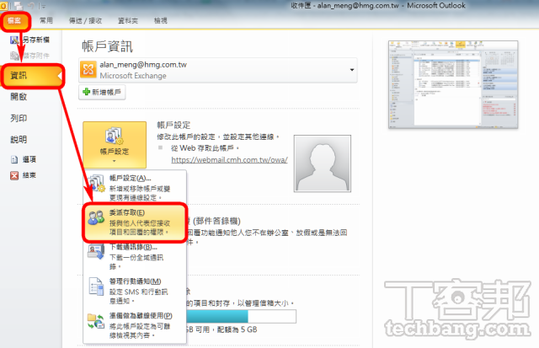Click the 準備做為離線使用 folder sync icon
The image size is (539, 348).
point(96,321)
